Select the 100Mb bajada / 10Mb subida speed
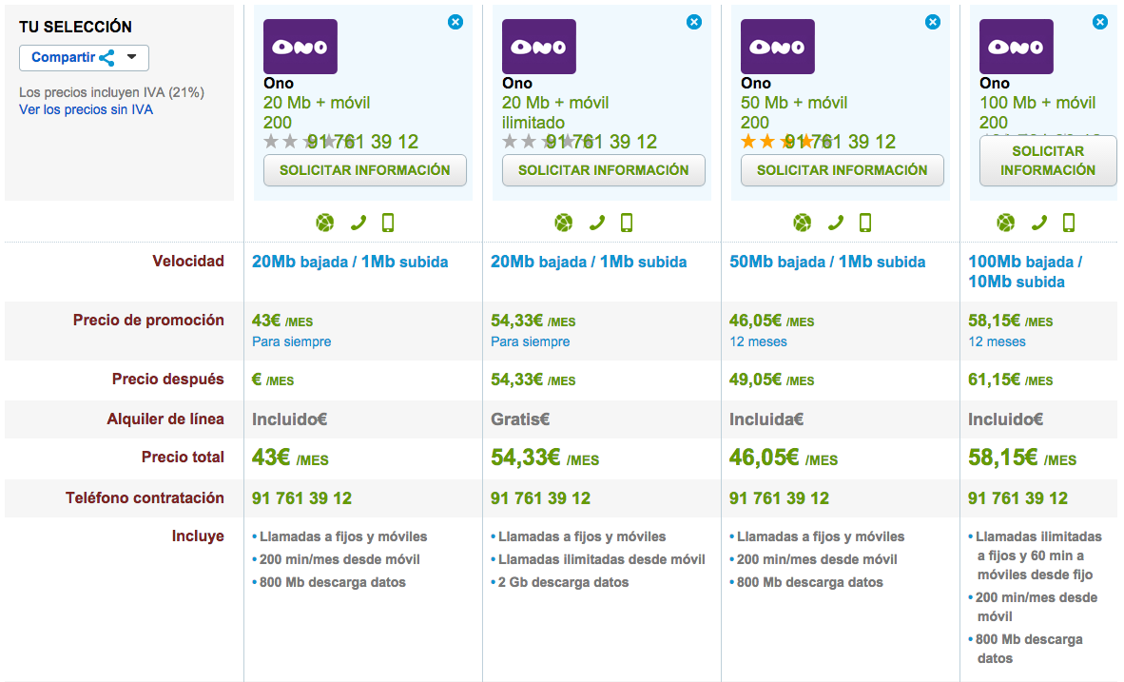1124x682 pixels. [1026, 272]
